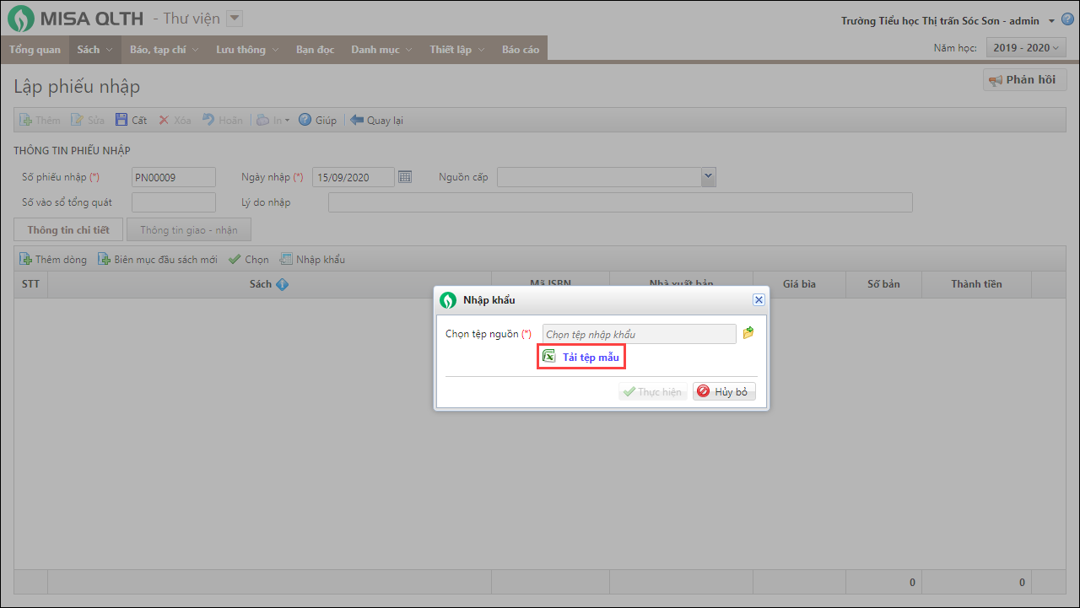
Task: Expand the Nguồn cấp combo box
Action: point(709,177)
